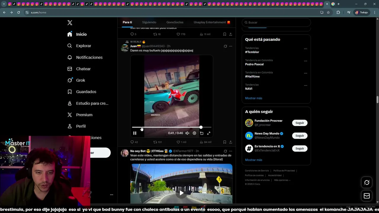
Task: Follow Fundación Procrear
Action: 300,123
